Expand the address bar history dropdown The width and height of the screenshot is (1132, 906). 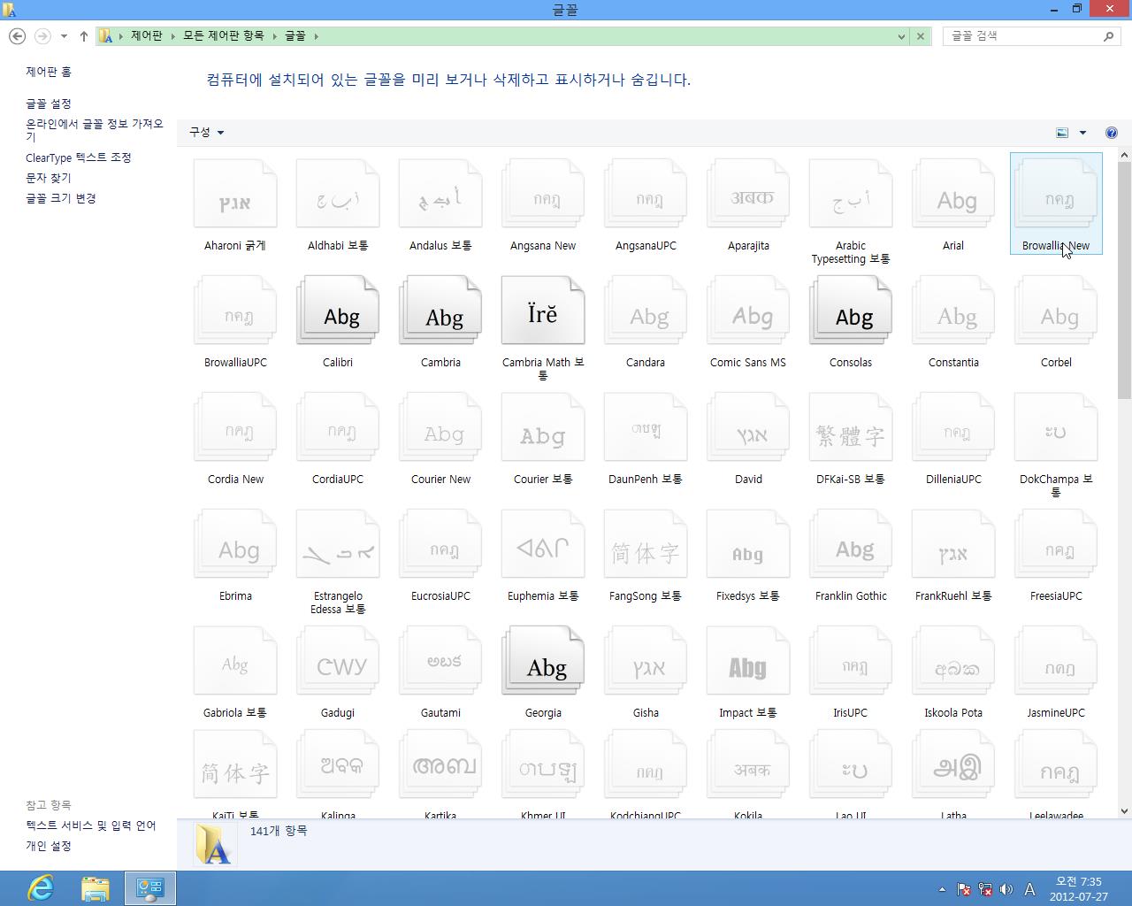tap(901, 36)
